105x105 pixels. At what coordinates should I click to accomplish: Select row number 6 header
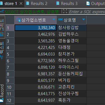pyautogui.click(x=10, y=61)
